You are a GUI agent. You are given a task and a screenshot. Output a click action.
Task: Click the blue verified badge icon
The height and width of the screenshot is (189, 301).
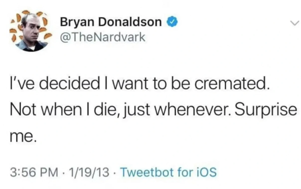(173, 22)
